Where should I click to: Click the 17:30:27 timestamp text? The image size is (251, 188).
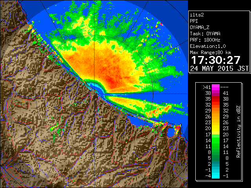coord(216,60)
